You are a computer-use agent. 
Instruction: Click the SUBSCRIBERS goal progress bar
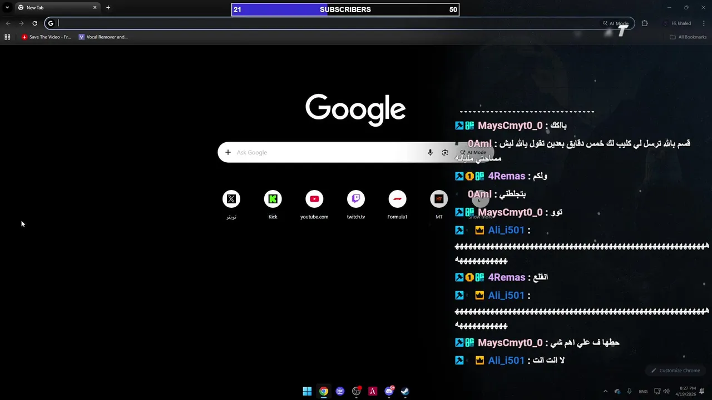(345, 9)
